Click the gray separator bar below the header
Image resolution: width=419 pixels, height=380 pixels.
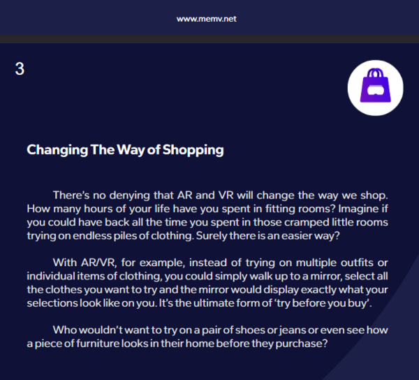coord(209,39)
